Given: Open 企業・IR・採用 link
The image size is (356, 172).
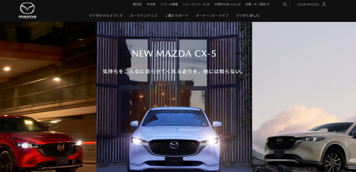Looking at the screenshot, I should [x=256, y=4].
